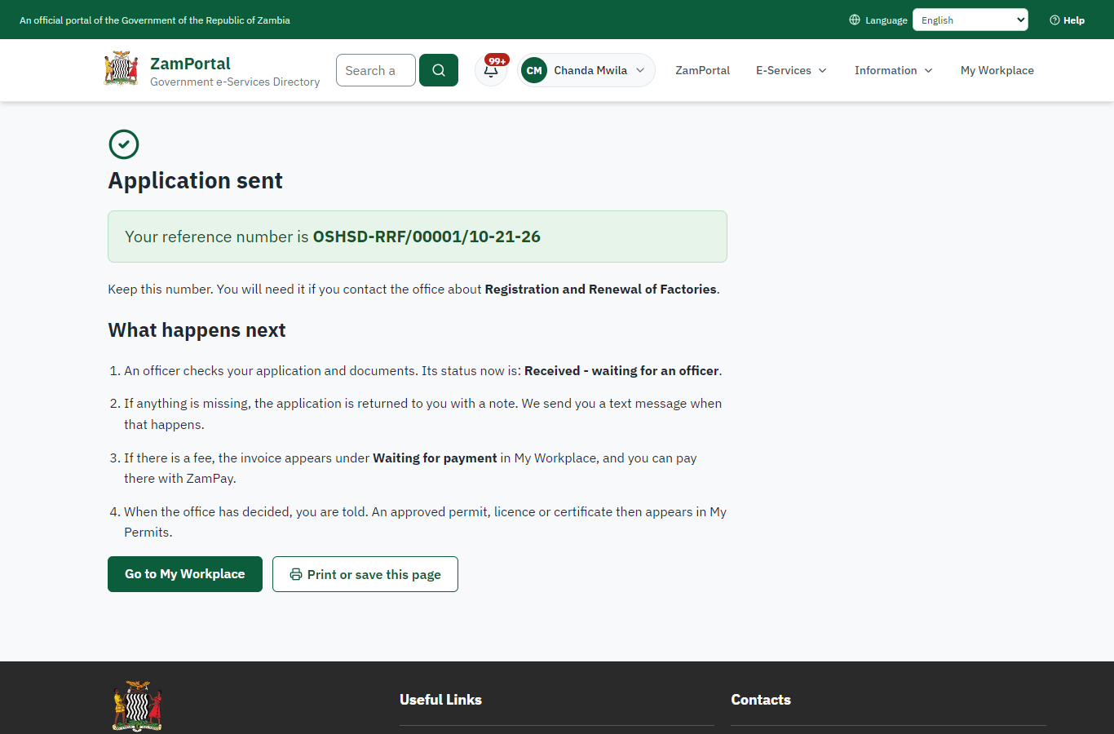Click the magnifier search button

(x=439, y=70)
